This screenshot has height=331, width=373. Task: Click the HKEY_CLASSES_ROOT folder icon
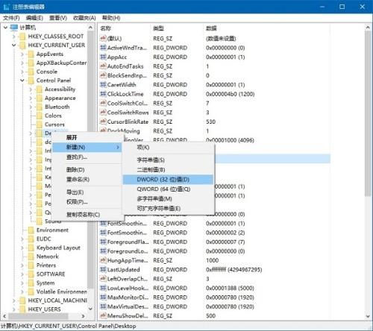tap(22, 37)
